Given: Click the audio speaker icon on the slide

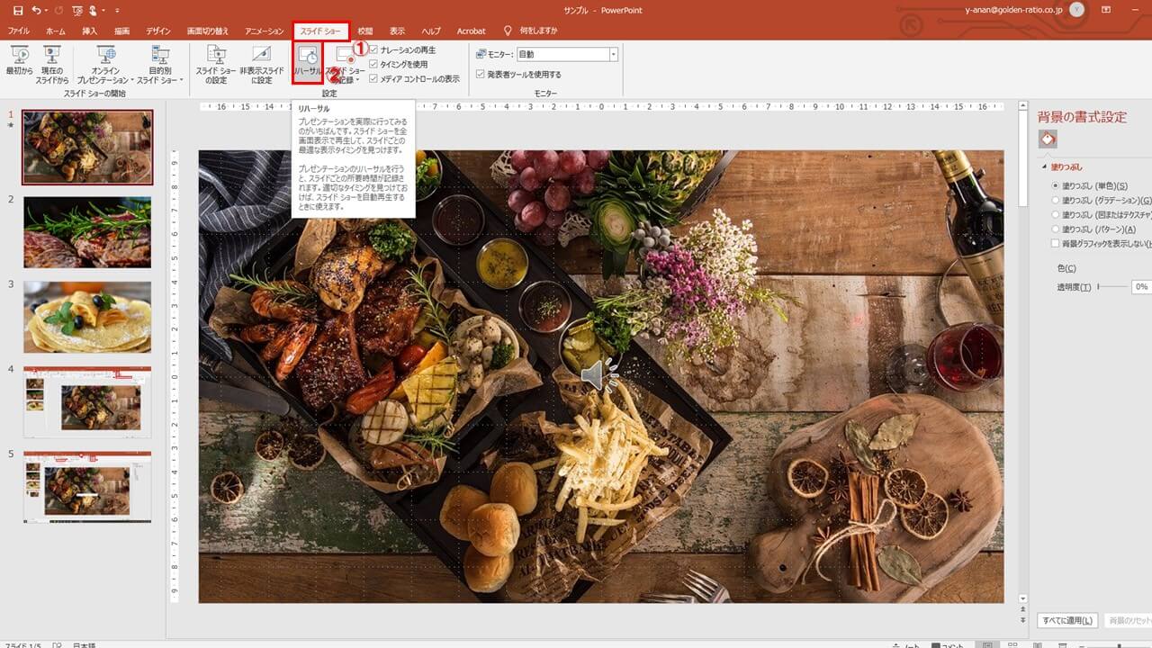Looking at the screenshot, I should point(598,374).
